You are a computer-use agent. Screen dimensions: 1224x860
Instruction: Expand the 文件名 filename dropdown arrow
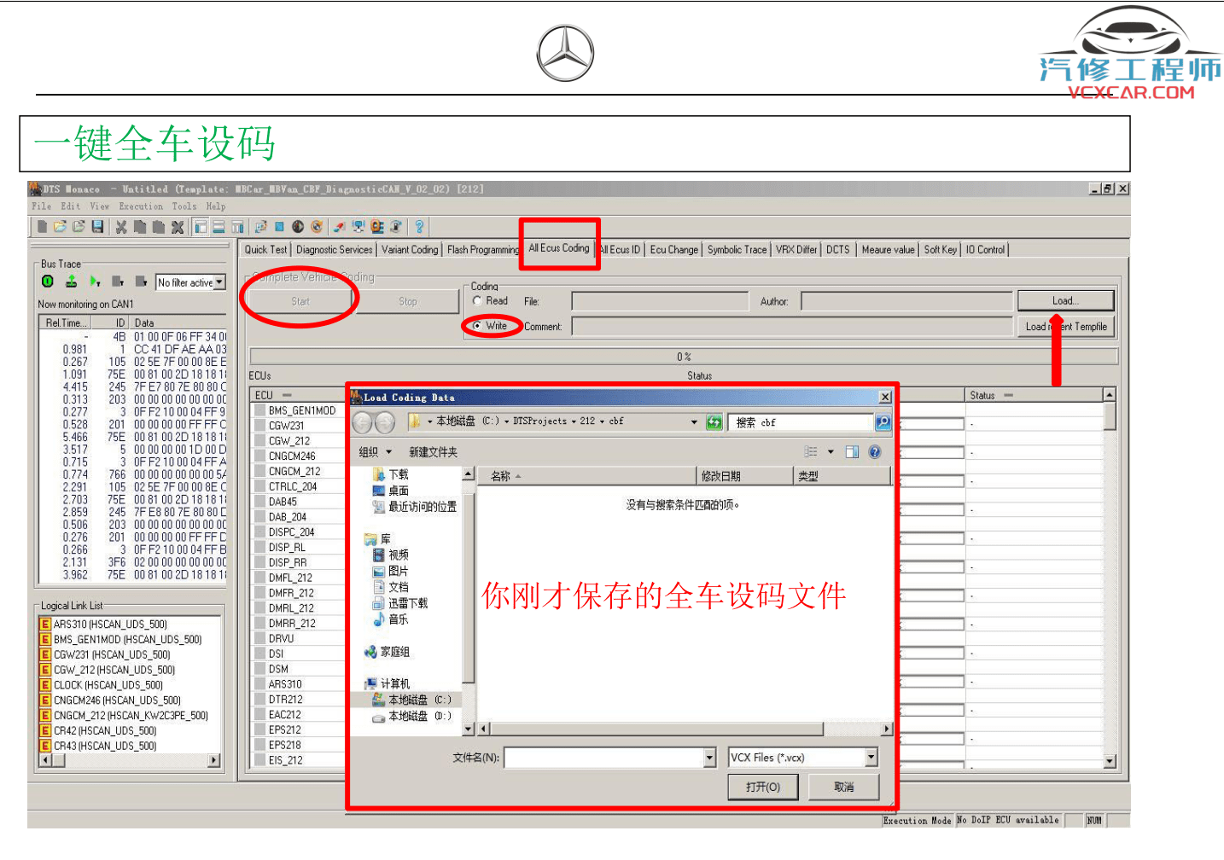click(709, 757)
